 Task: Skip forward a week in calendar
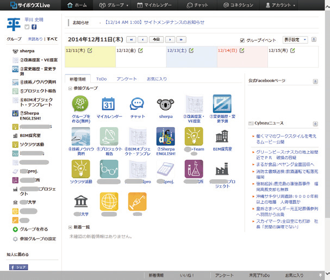click(181, 40)
